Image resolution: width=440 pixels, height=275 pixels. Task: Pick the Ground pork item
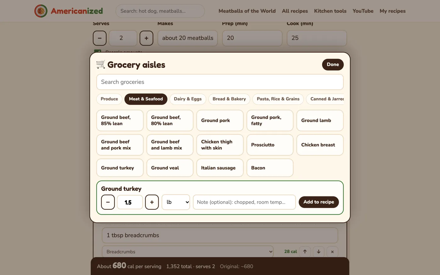click(x=220, y=120)
